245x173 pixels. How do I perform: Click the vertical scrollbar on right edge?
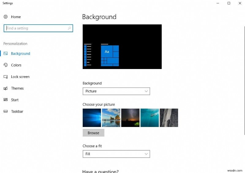click(244, 80)
